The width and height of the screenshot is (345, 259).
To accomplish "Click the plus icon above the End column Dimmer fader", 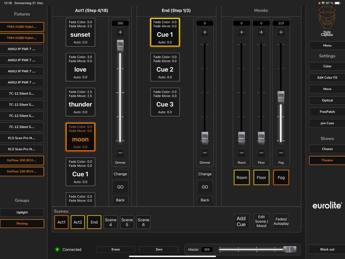I will [x=205, y=32].
